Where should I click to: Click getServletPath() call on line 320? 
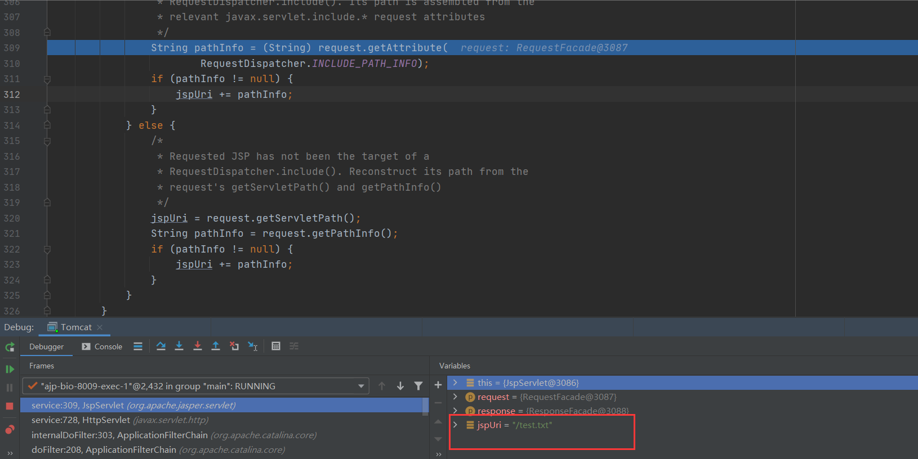pos(305,218)
